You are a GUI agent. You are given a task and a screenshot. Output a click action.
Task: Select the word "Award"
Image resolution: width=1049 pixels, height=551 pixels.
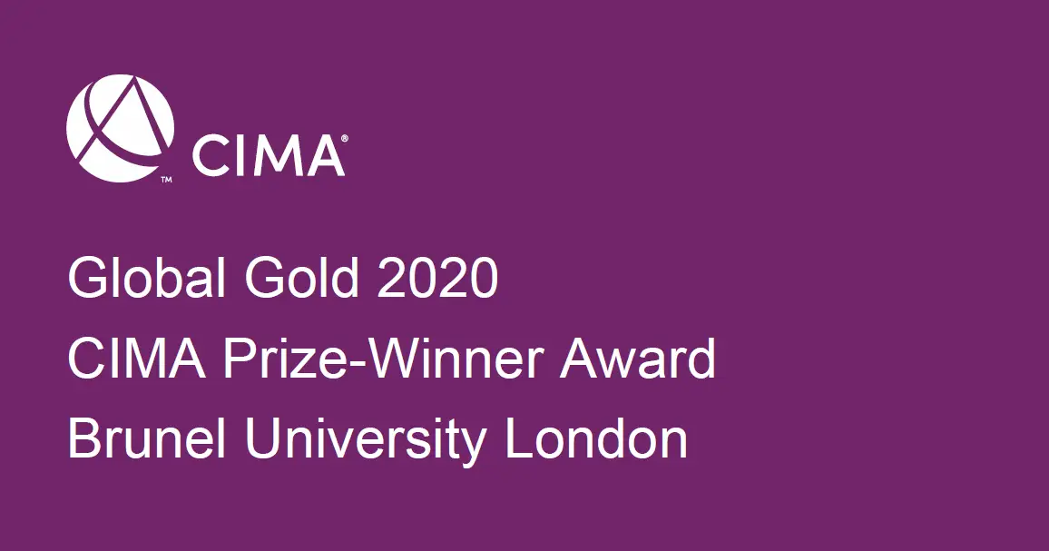click(637, 359)
